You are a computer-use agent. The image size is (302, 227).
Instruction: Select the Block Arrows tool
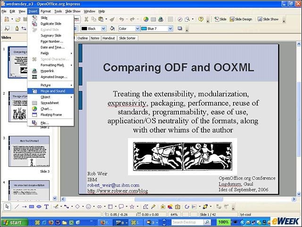tap(100, 207)
